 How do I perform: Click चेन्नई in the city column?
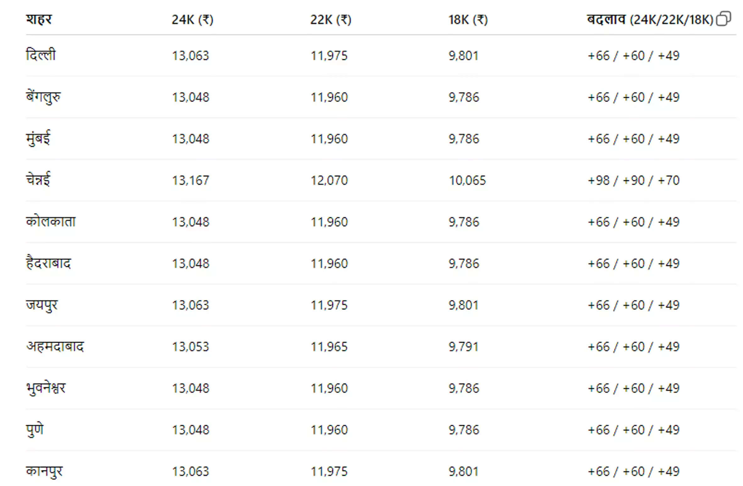click(x=38, y=180)
